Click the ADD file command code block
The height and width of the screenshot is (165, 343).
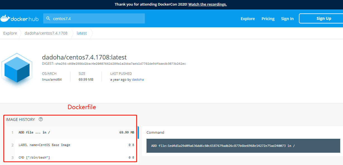[243, 146]
